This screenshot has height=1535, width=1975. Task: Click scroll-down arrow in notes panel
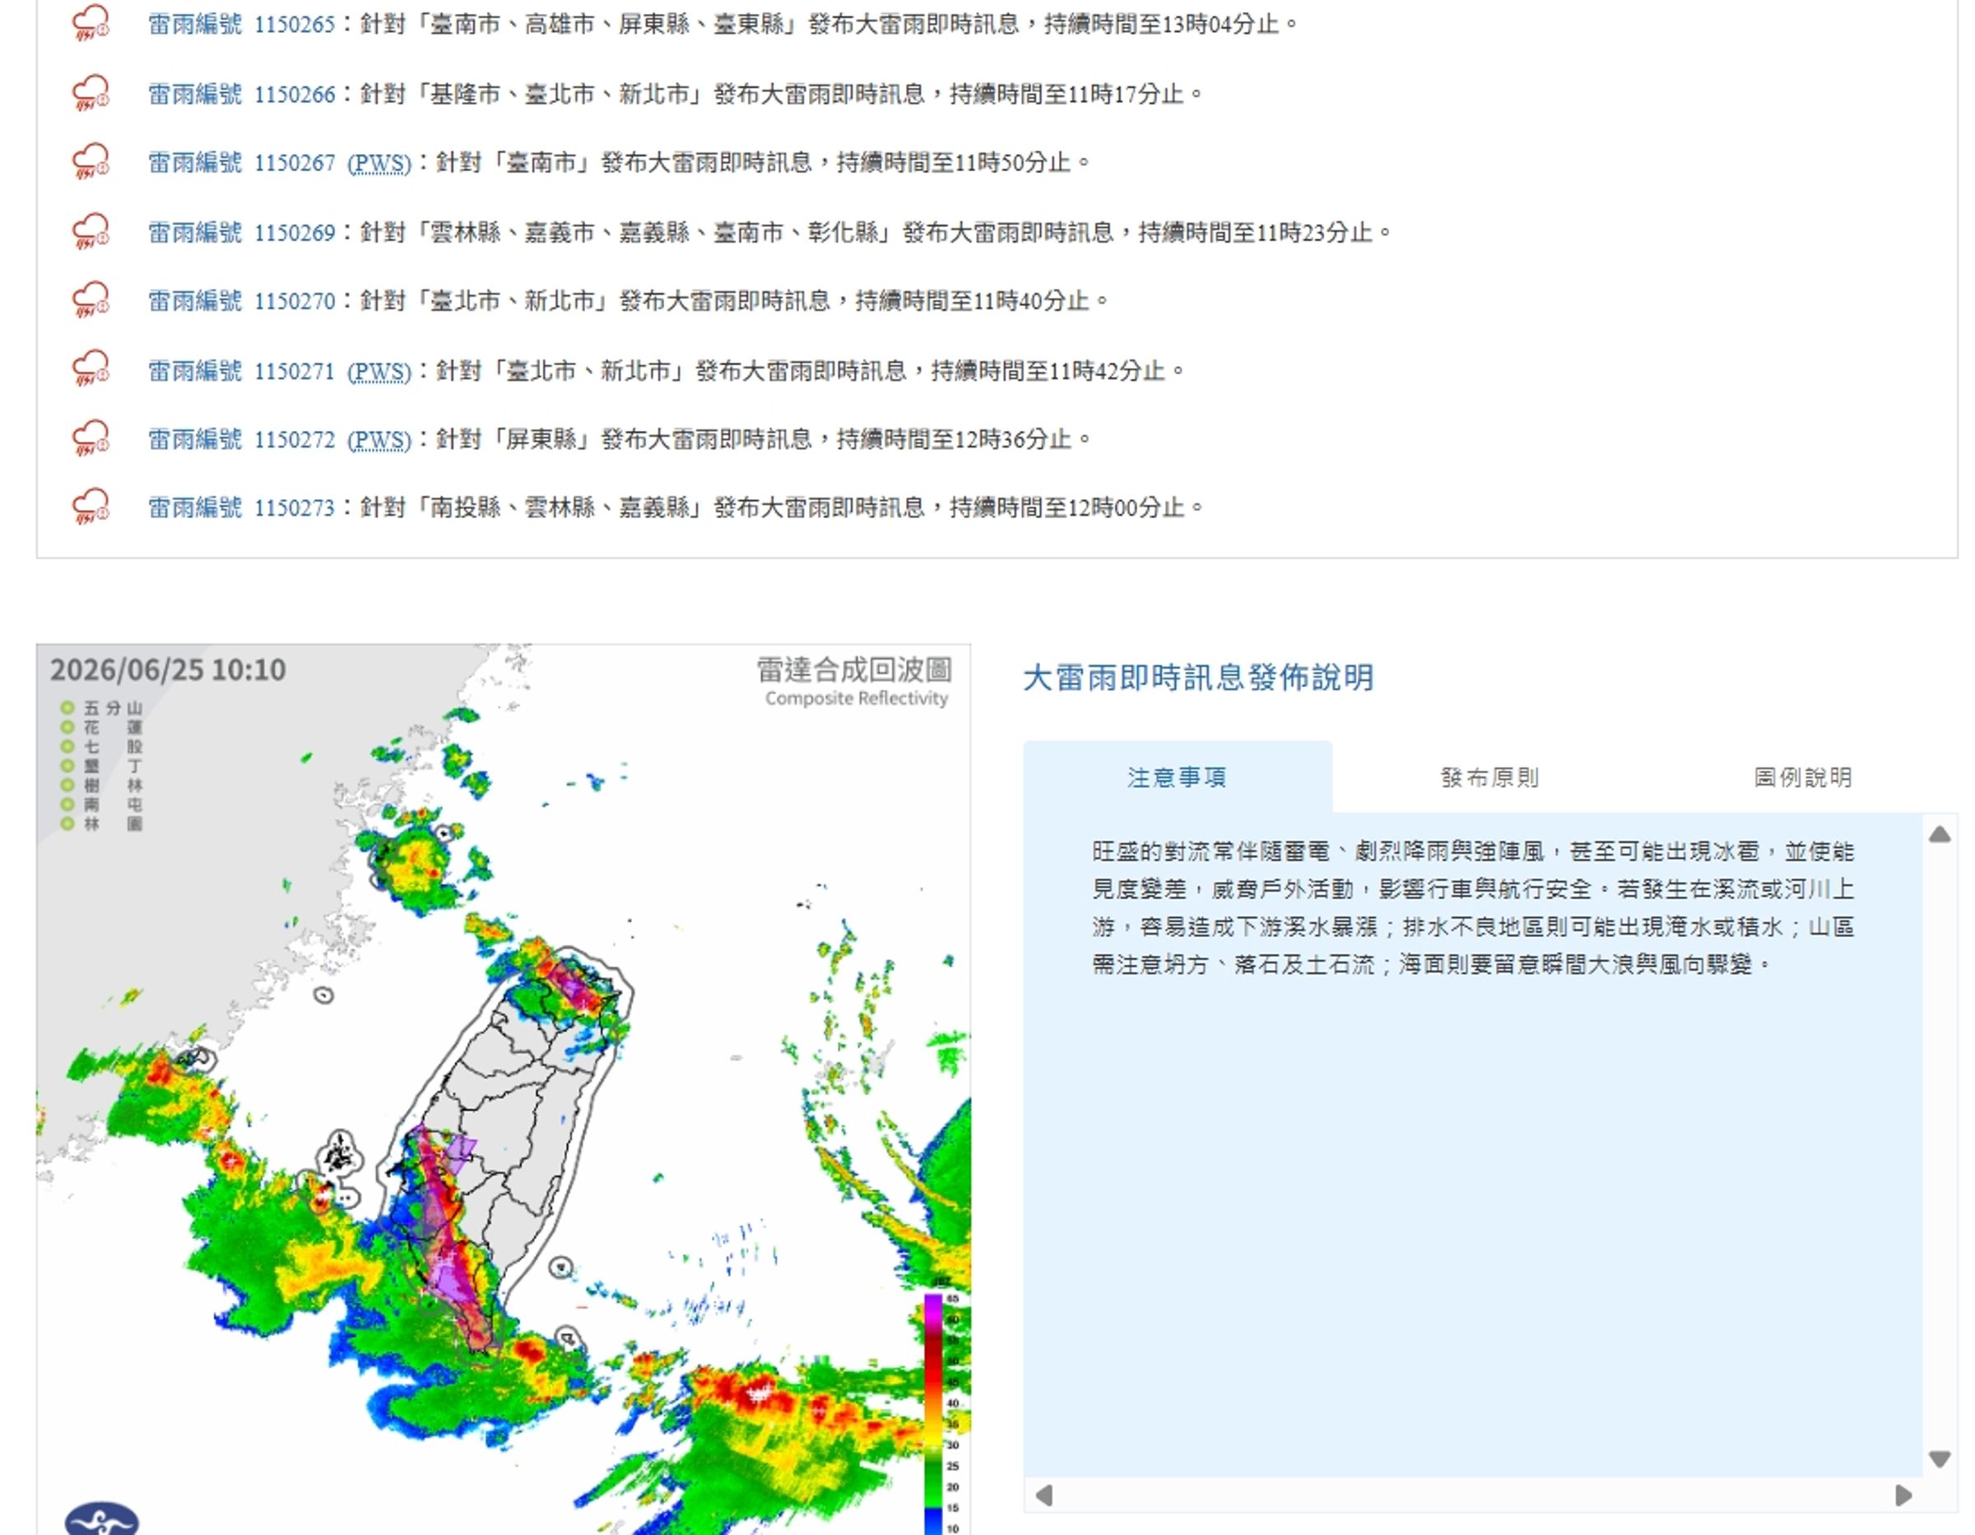point(1940,1459)
